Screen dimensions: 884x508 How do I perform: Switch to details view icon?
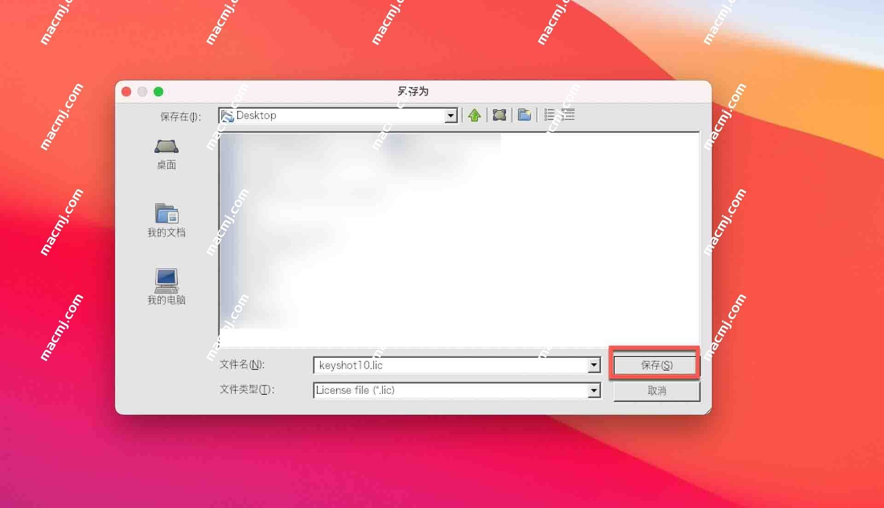pyautogui.click(x=568, y=115)
